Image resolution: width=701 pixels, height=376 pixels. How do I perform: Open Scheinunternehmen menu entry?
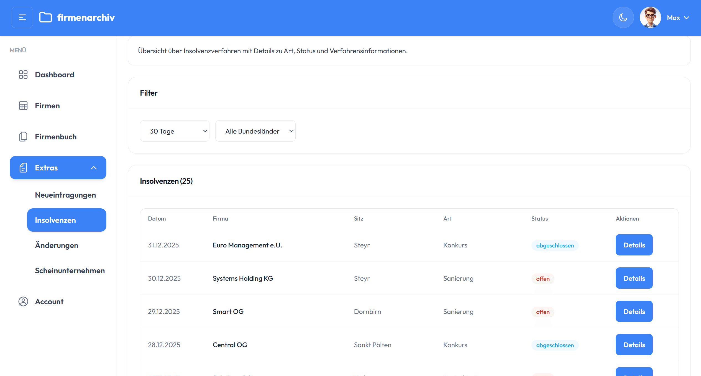70,270
